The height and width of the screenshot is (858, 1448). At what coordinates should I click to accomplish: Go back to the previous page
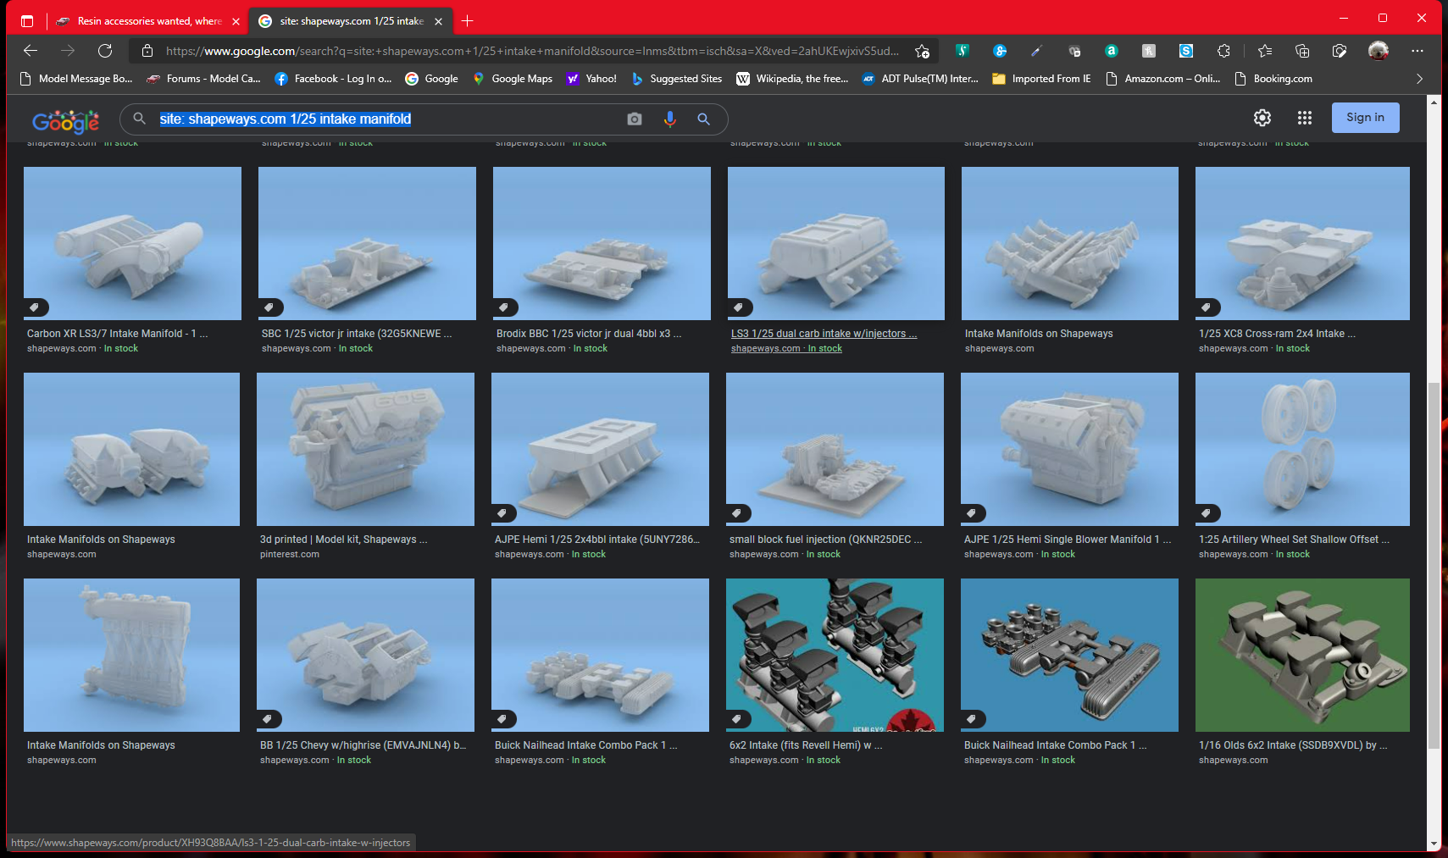pos(31,51)
